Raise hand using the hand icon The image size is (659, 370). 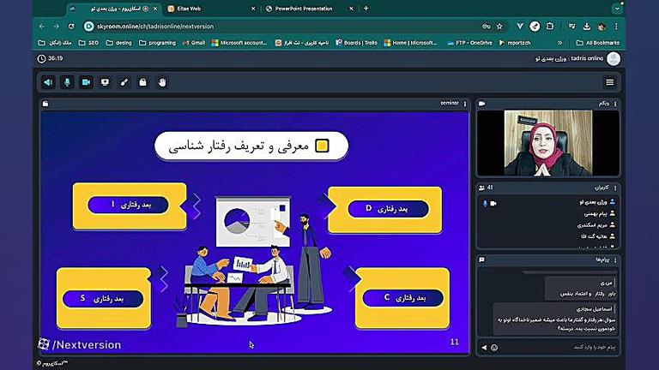(x=162, y=82)
